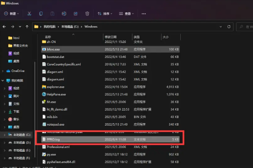This screenshot has height=168, width=253.
Task: Select file pyshellext.amd64.dll
Action: coord(110,162)
